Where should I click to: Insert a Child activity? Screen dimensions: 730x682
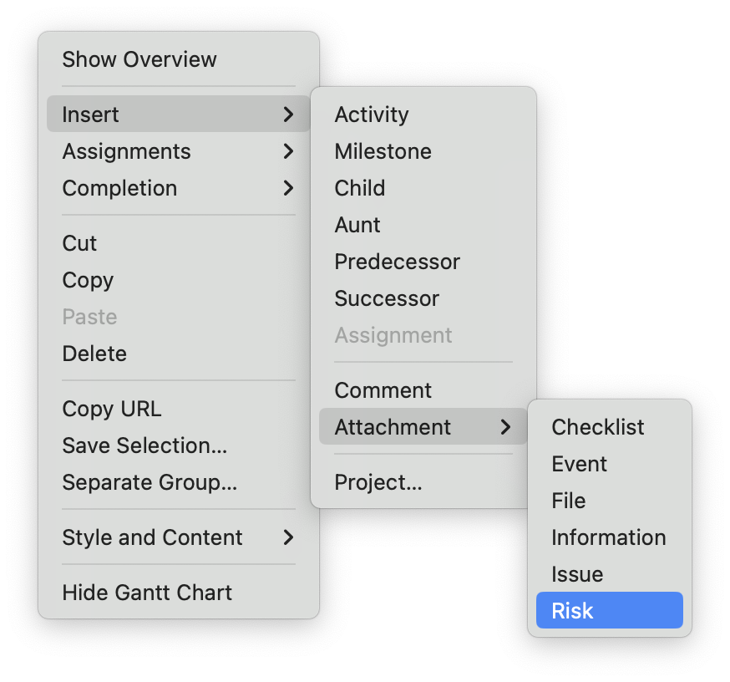tap(360, 188)
